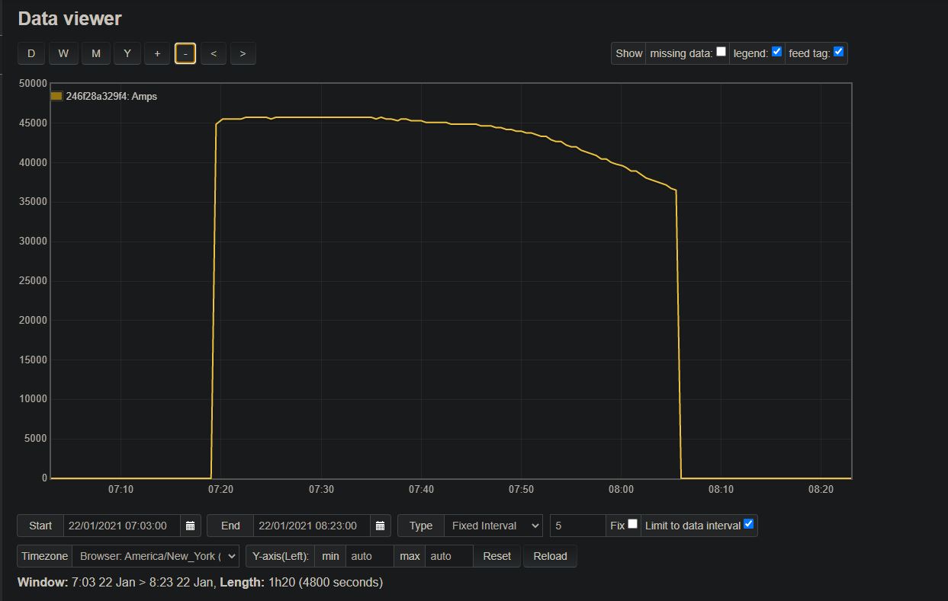Viewport: 948px width, 601px height.
Task: Click the Amps legend color swatch
Action: pyautogui.click(x=56, y=97)
